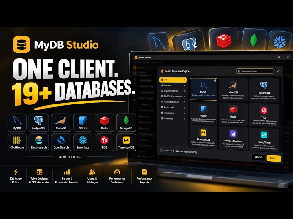The height and width of the screenshot is (219, 293).
Task: Open Table Designer & DDL Generator icon
Action: (x=39, y=172)
